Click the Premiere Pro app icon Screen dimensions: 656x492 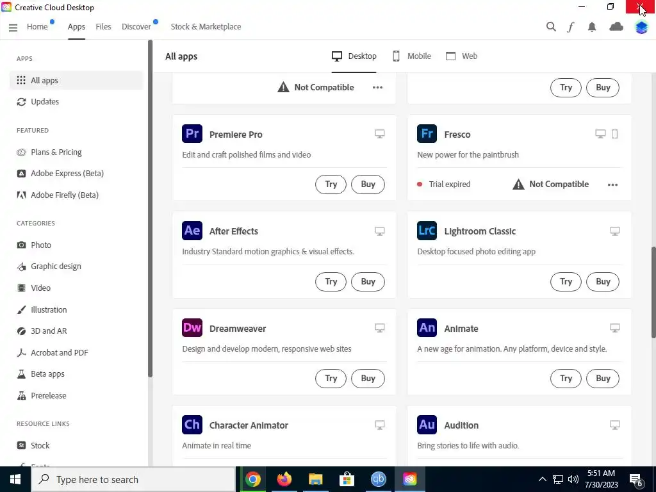pos(192,134)
